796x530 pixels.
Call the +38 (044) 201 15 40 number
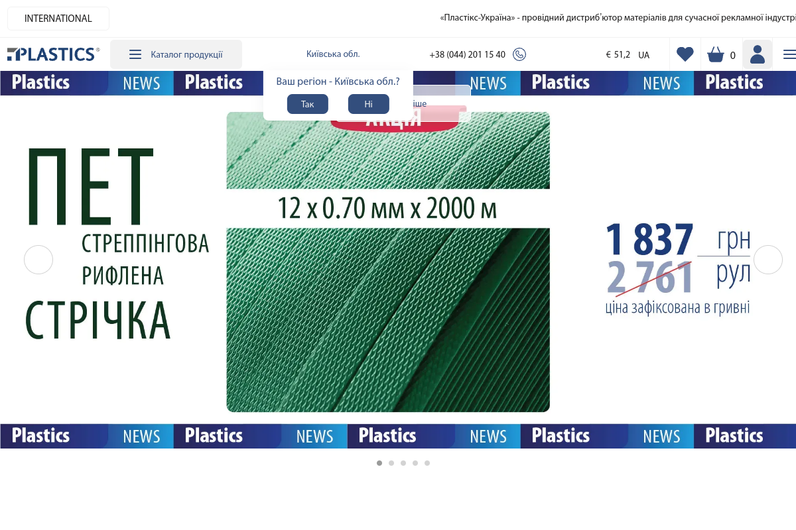pyautogui.click(x=467, y=54)
